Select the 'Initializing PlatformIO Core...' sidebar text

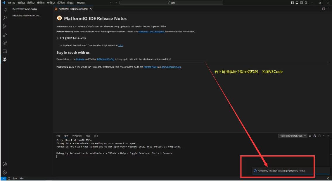click(x=26, y=16)
